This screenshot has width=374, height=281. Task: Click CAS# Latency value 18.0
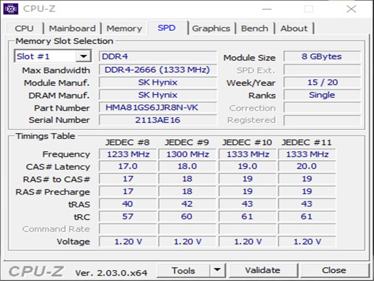click(x=187, y=166)
